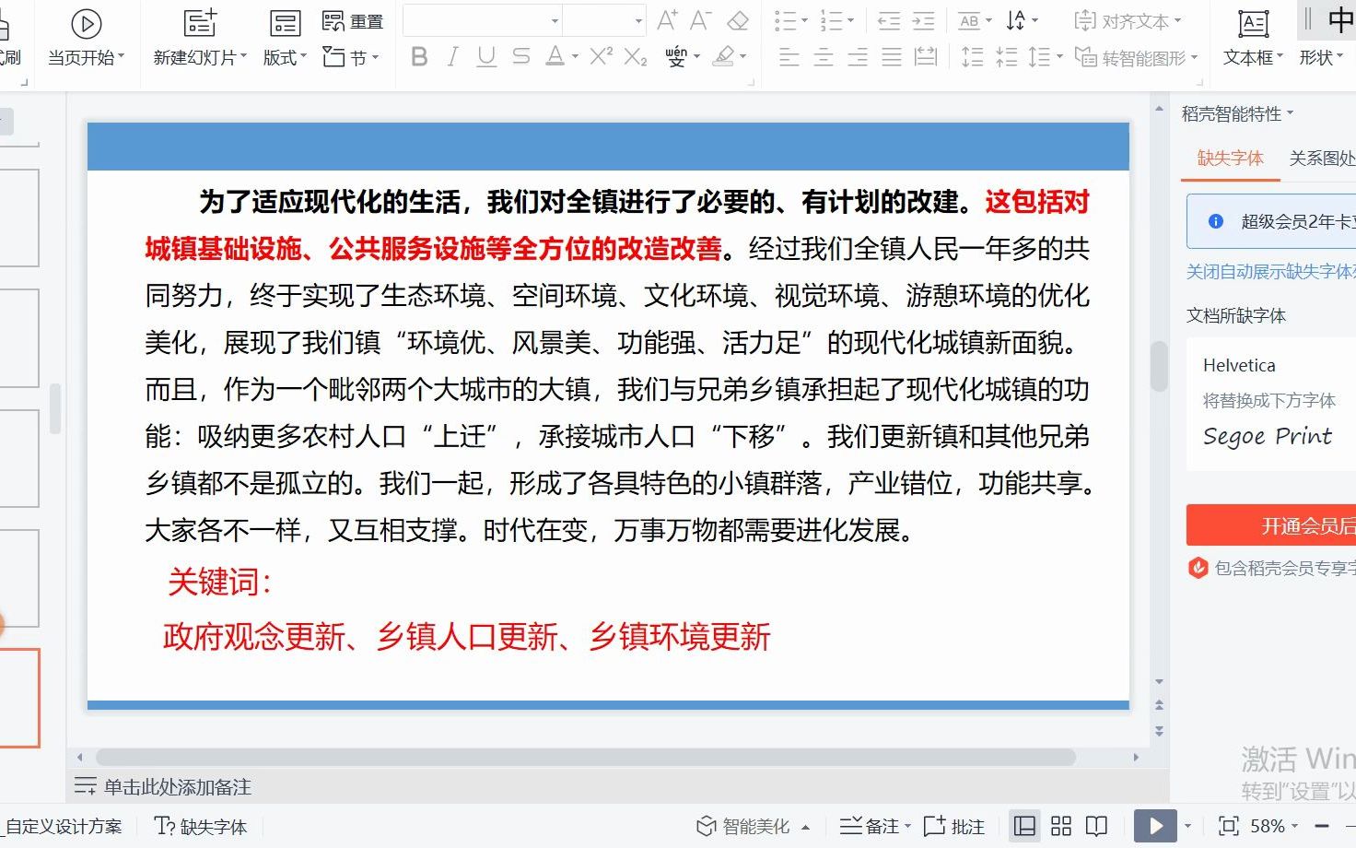Screen dimensions: 1356x848
Task: Click the text direction sort A icon
Action: pyautogui.click(x=1016, y=20)
